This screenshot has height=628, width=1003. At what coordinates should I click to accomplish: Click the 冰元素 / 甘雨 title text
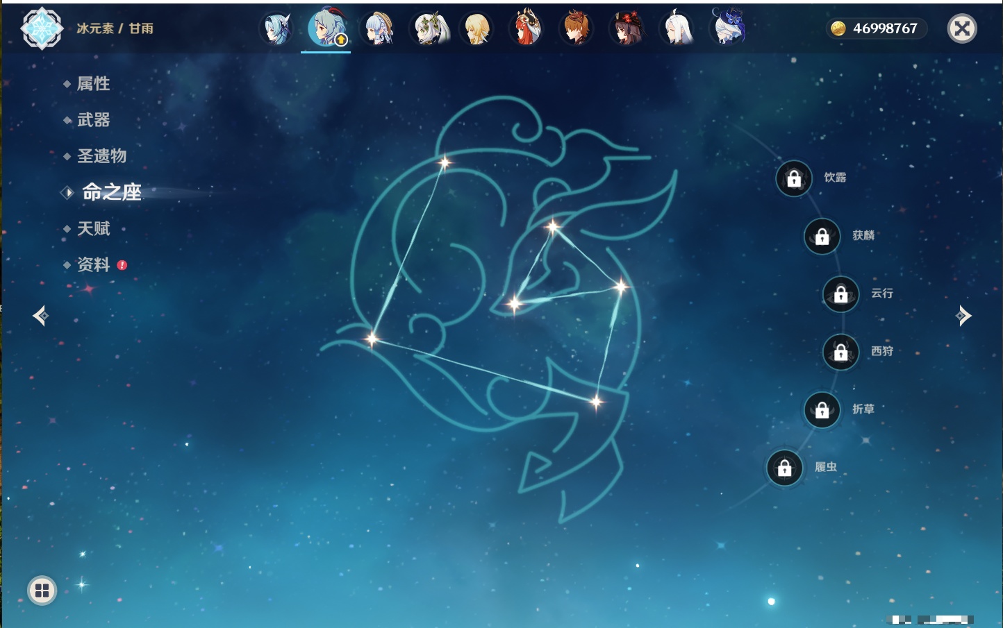[115, 28]
